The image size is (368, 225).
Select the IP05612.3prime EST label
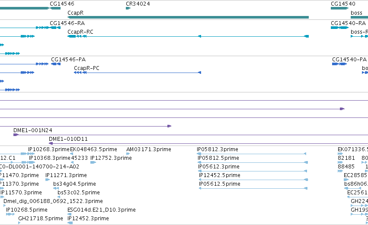(219, 167)
